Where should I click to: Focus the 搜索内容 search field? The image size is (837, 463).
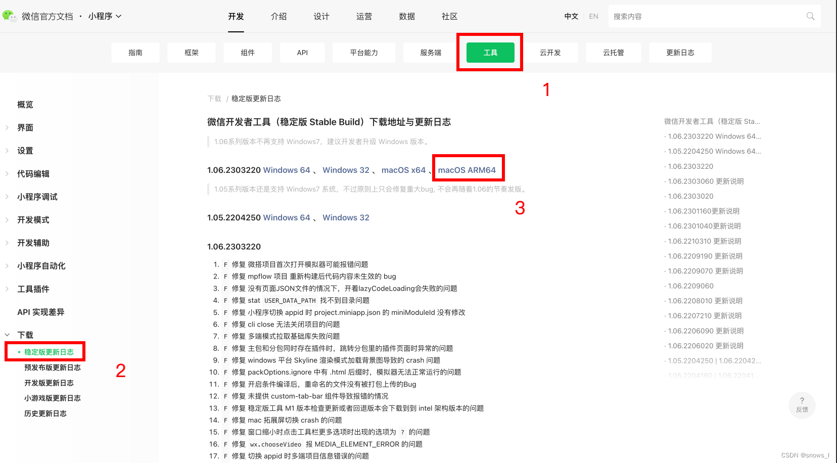[715, 16]
